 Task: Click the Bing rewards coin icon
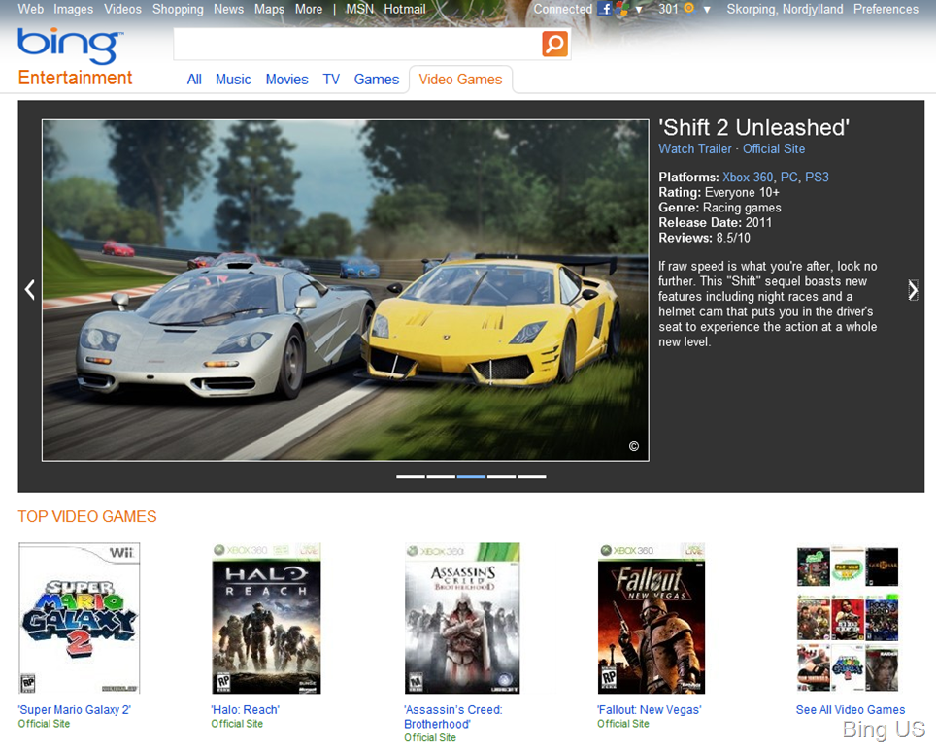click(688, 9)
